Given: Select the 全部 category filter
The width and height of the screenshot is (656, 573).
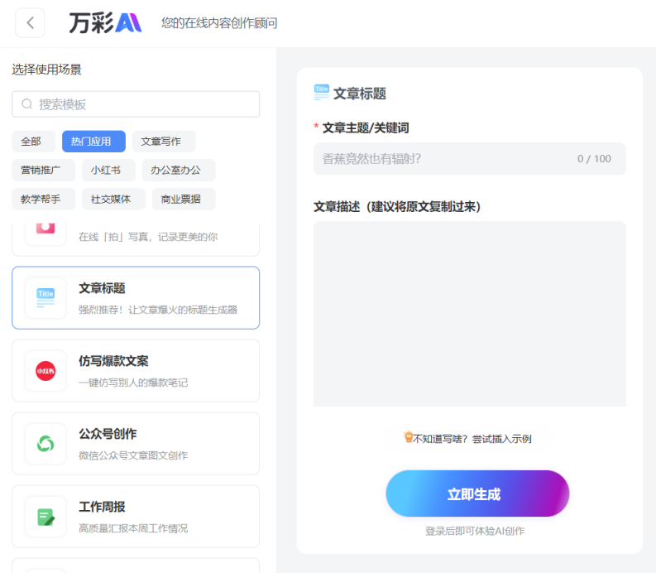Looking at the screenshot, I should 33,142.
